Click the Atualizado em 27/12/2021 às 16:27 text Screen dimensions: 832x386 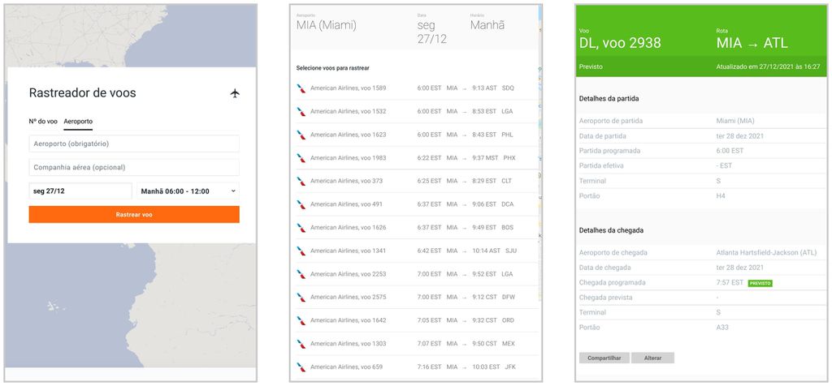coord(768,66)
